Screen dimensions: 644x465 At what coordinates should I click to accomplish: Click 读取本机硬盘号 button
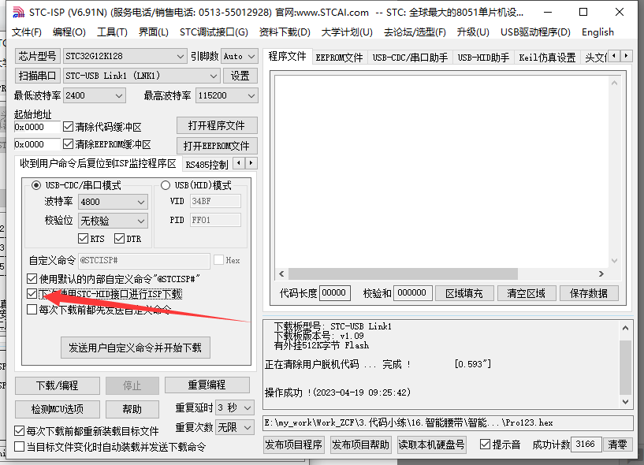click(x=431, y=445)
